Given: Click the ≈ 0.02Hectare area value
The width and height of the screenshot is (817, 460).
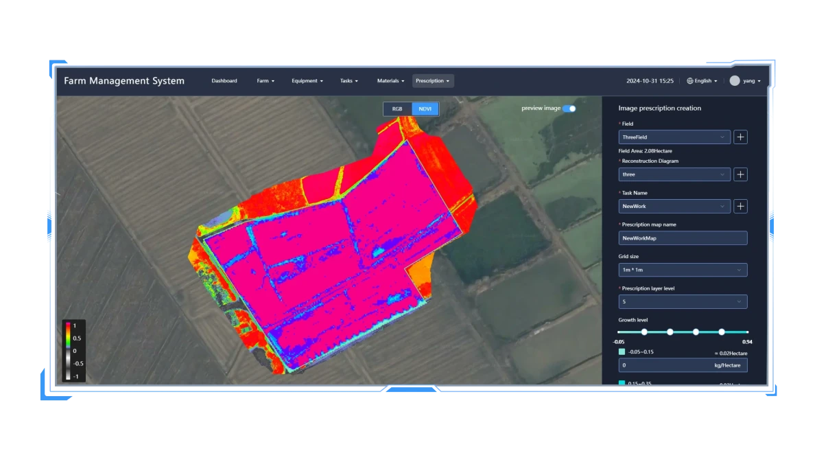Looking at the screenshot, I should tap(731, 353).
